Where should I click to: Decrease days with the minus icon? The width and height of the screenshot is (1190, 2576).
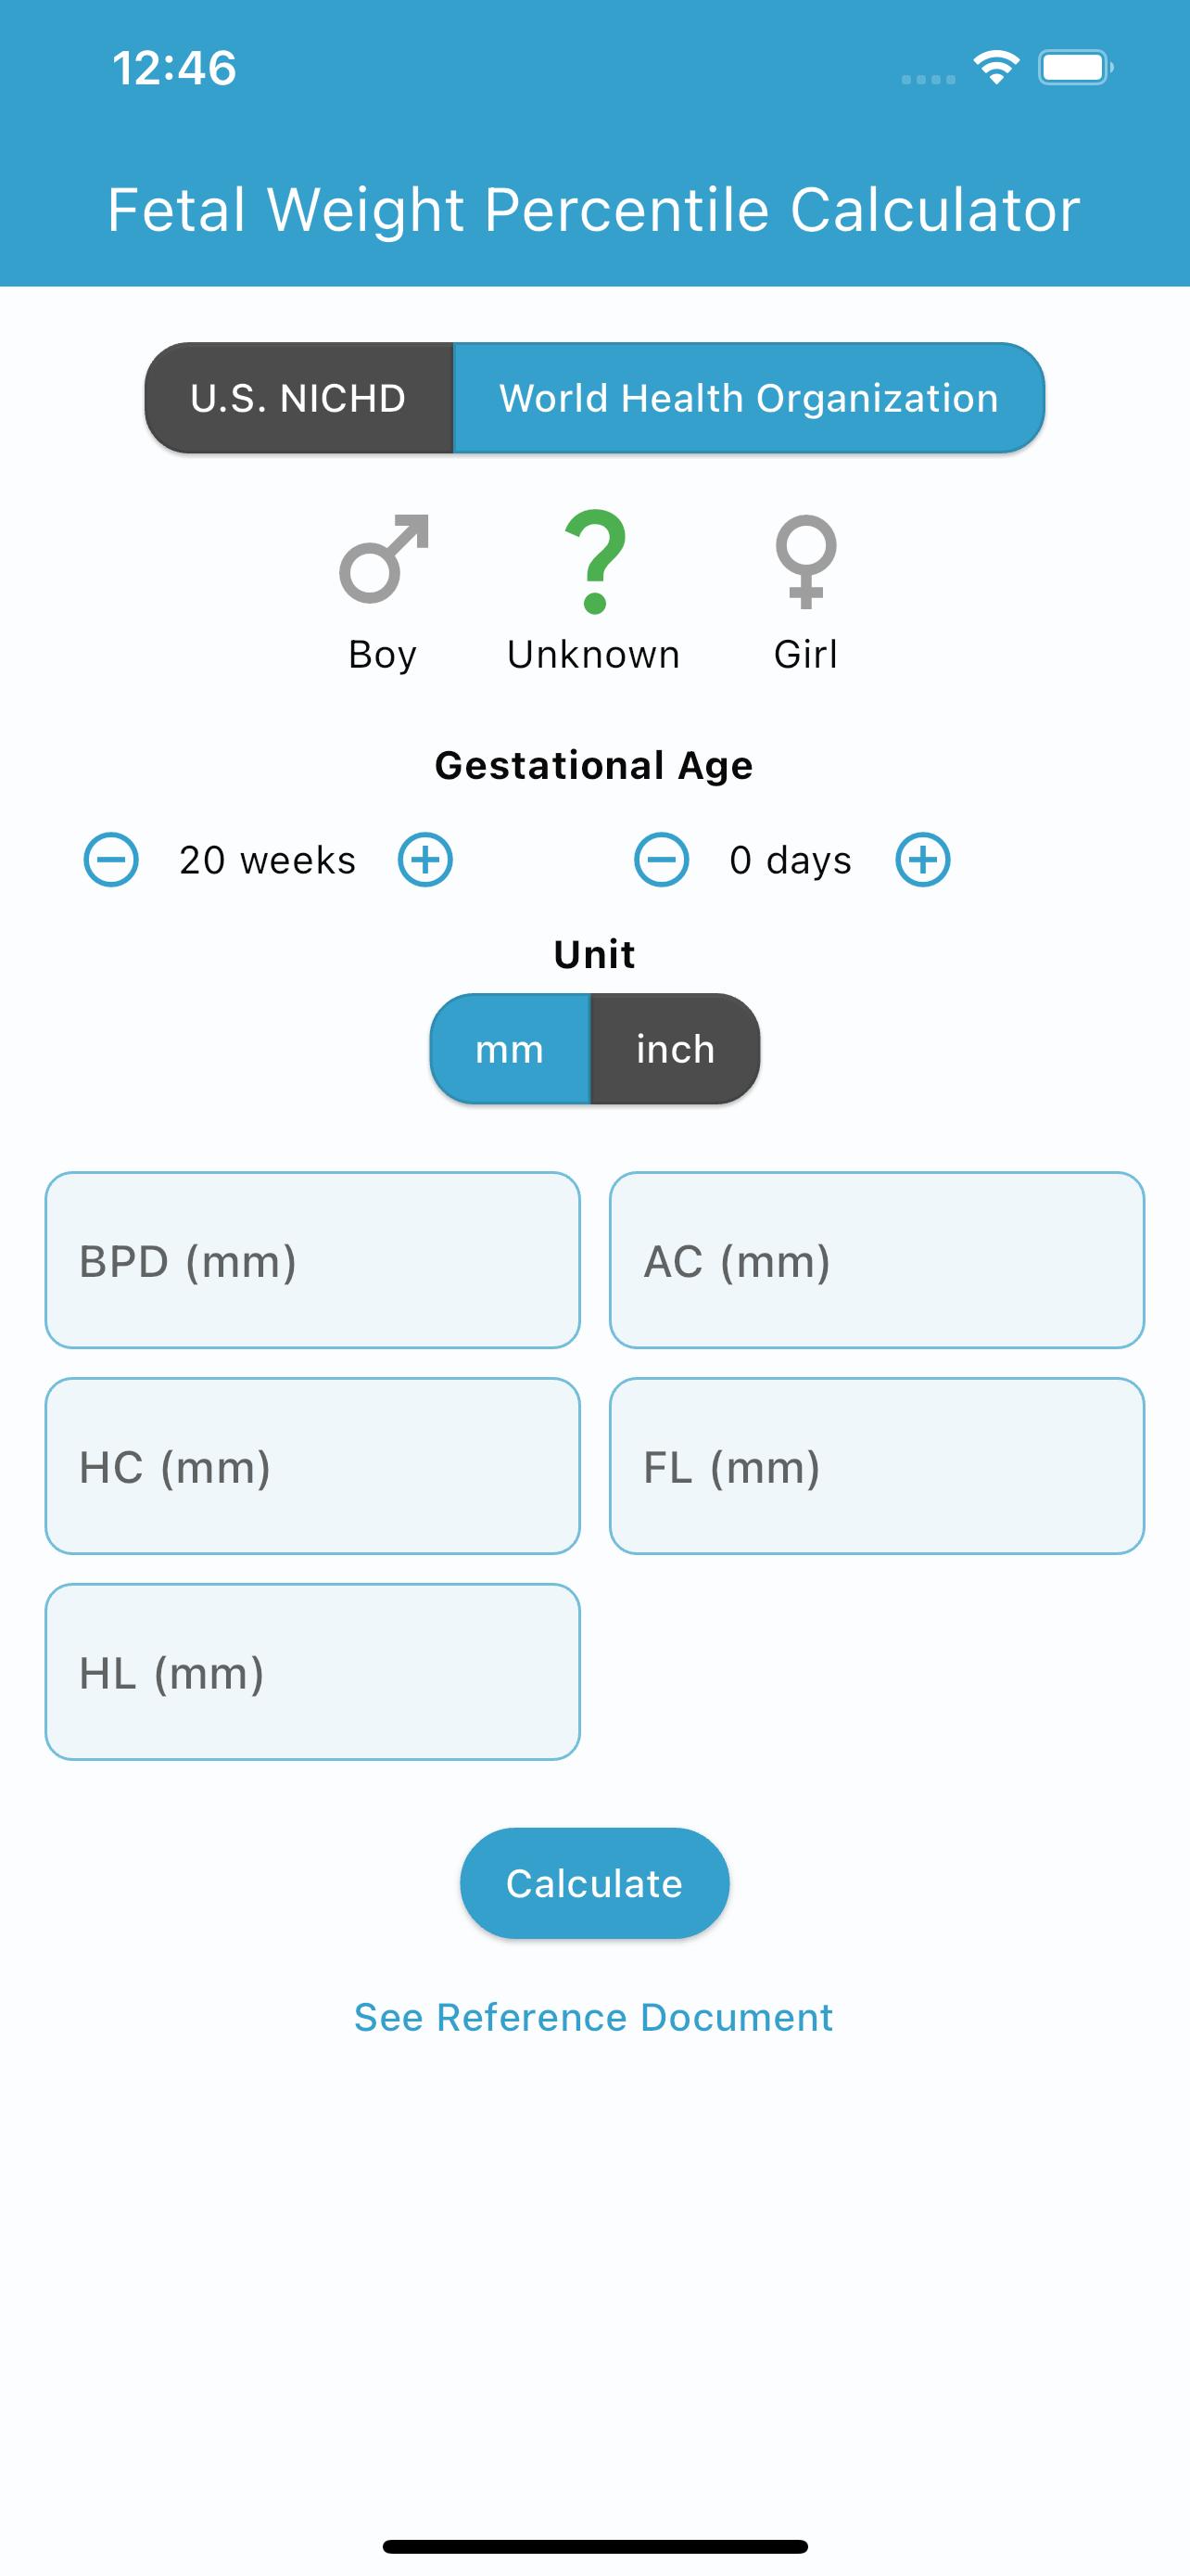662,859
